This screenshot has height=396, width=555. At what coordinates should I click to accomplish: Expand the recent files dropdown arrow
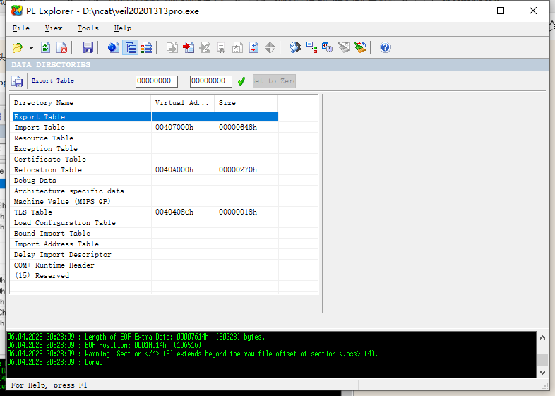click(31, 48)
